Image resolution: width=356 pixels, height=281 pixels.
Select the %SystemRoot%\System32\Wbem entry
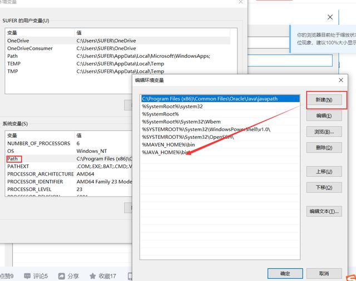click(220, 122)
